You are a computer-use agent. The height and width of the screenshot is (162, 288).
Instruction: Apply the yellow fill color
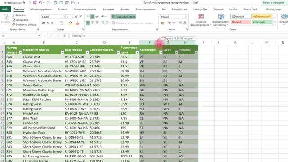click(x=70, y=23)
